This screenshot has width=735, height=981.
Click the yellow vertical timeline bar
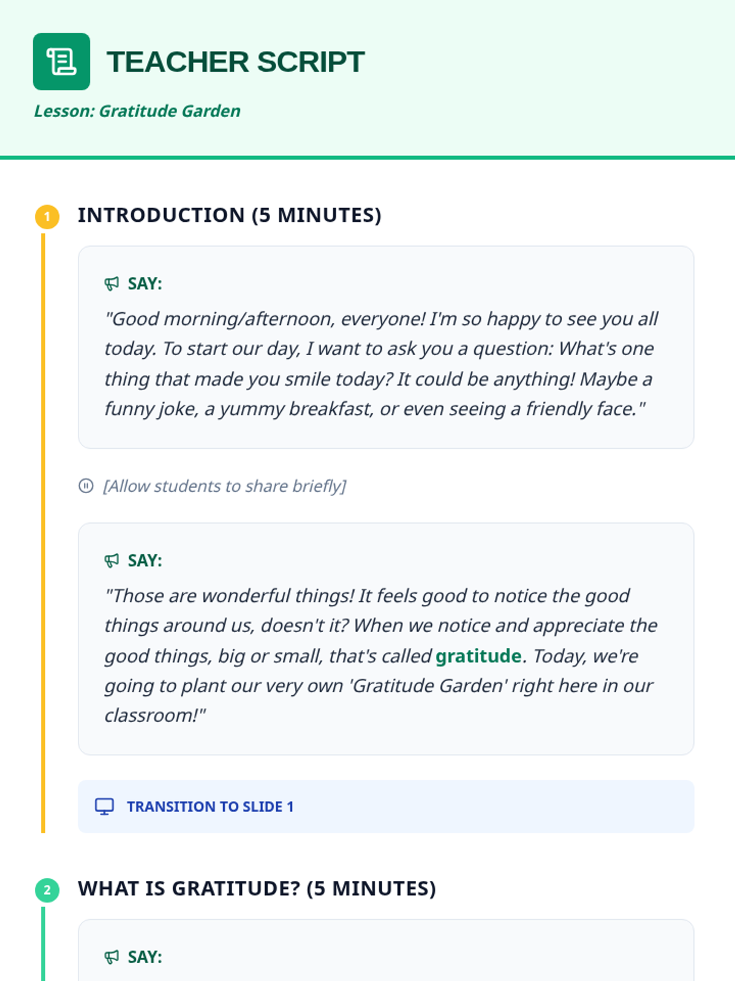[x=43, y=532]
